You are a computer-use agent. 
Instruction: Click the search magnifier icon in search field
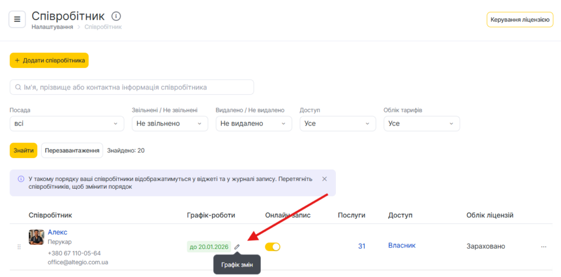[x=18, y=87]
